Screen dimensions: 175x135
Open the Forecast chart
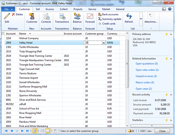(x=90, y=18)
